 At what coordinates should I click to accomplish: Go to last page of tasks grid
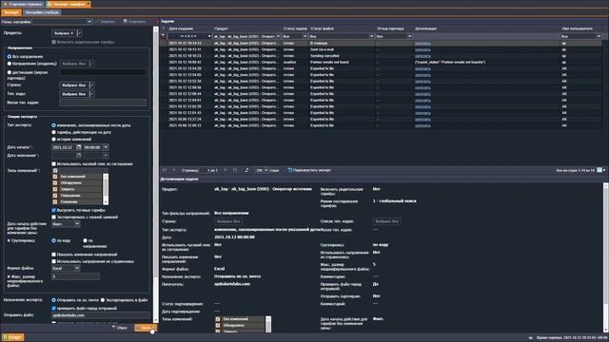click(235, 170)
